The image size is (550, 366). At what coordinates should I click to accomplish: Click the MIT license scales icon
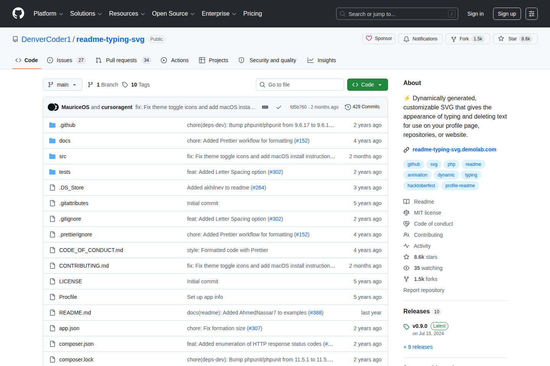406,212
